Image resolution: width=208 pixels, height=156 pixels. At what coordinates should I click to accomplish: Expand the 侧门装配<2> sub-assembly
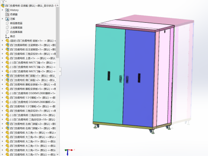(2, 80)
